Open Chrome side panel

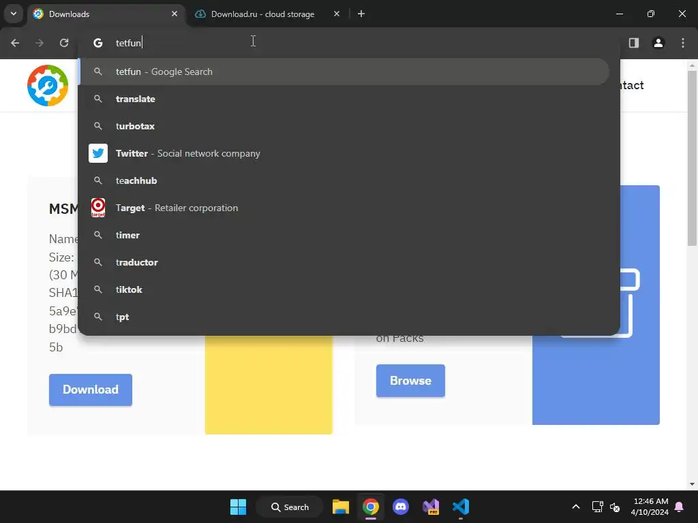click(633, 43)
